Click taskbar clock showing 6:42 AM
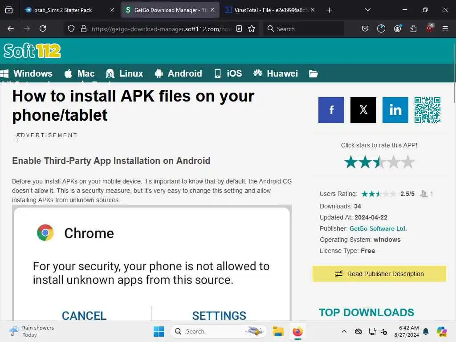The image size is (456, 342). tap(406, 331)
